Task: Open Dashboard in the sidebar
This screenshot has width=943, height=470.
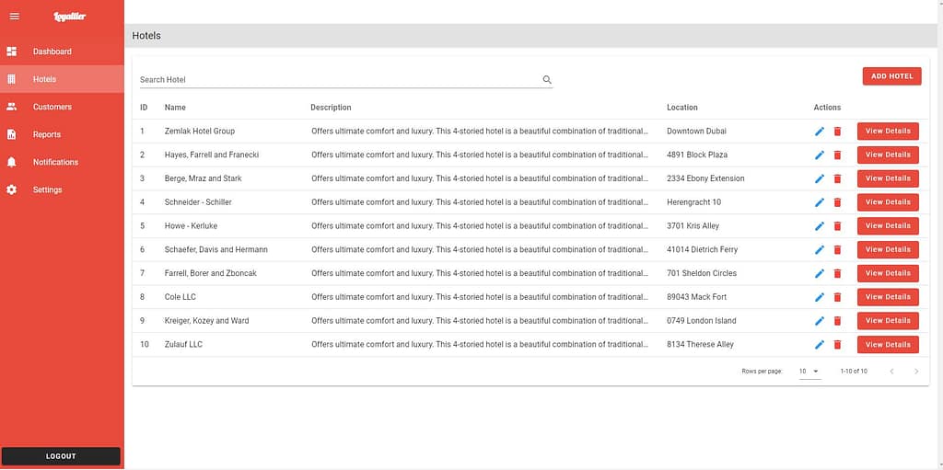Action: click(x=52, y=52)
